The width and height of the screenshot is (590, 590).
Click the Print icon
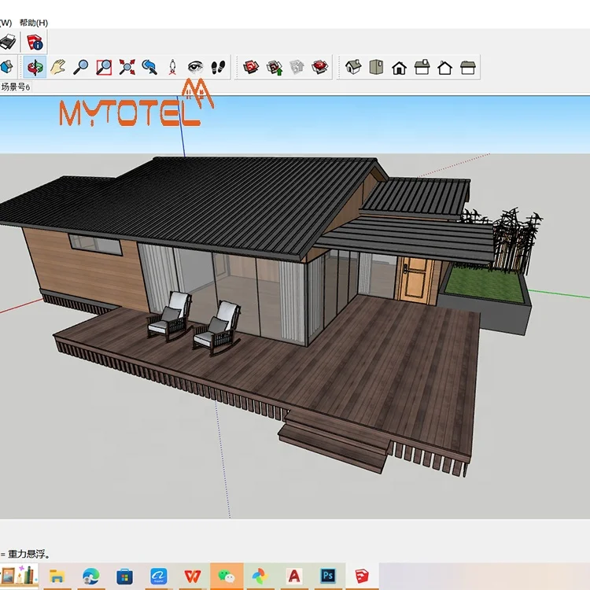tap(7, 42)
